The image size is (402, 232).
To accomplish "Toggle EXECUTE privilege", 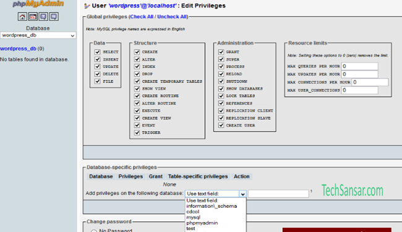I will [x=137, y=111].
